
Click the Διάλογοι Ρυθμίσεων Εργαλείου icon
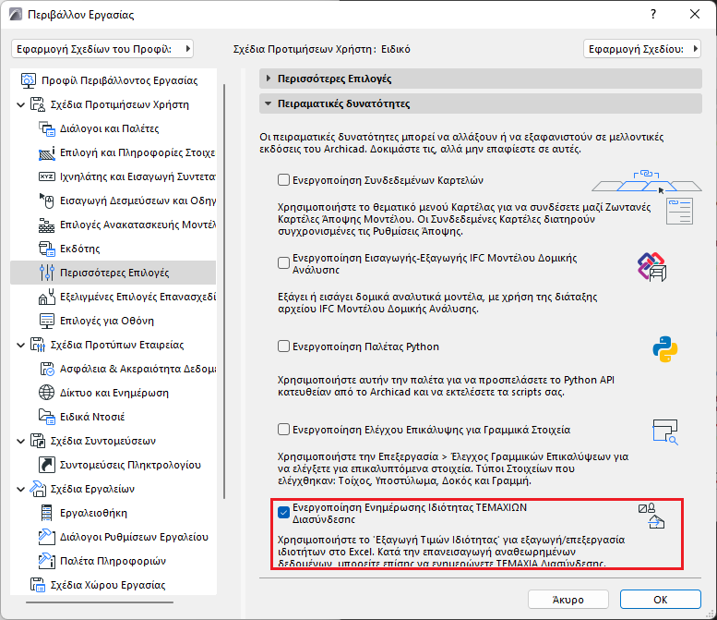point(47,537)
